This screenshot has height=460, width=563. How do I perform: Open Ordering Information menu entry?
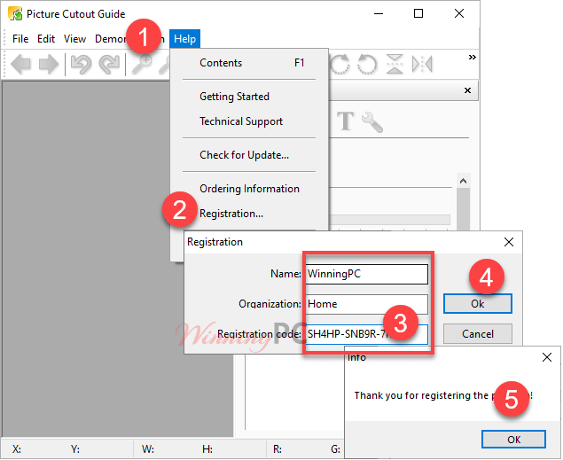(x=249, y=189)
